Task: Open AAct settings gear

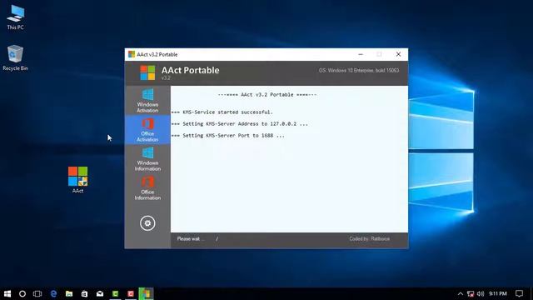Action: click(x=147, y=223)
